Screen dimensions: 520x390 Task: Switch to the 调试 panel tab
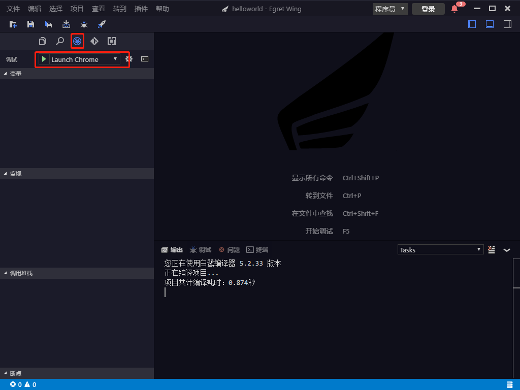point(201,250)
